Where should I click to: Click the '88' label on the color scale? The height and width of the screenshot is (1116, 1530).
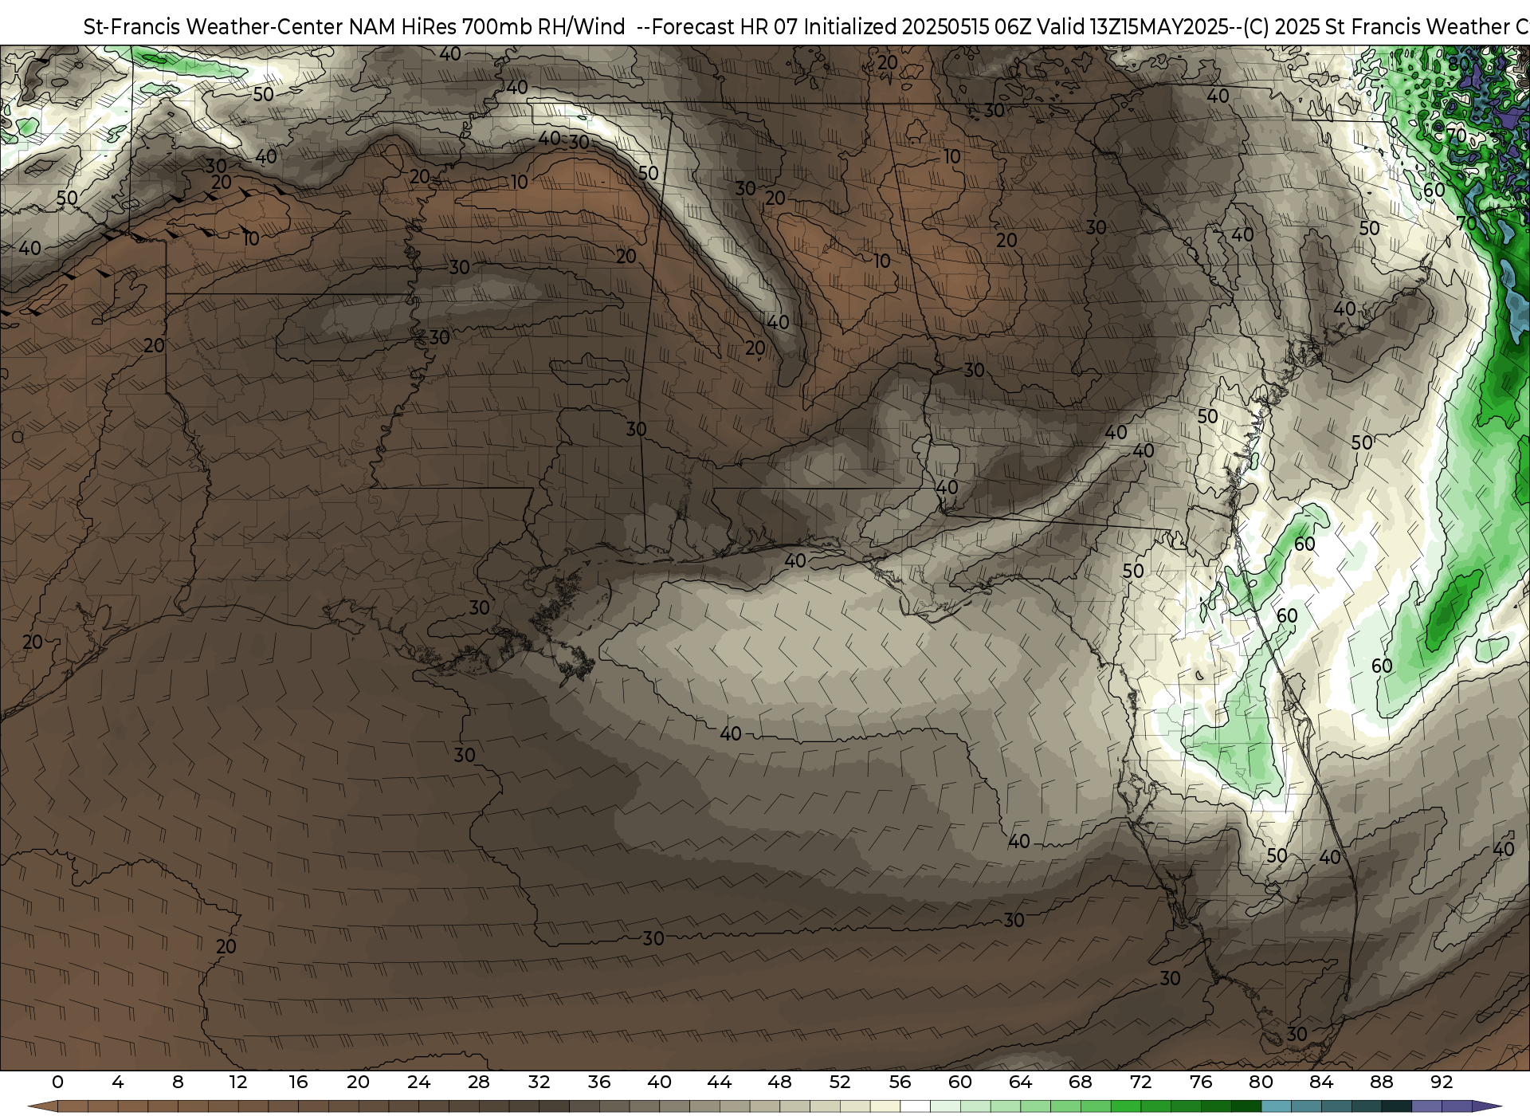1381,1082
